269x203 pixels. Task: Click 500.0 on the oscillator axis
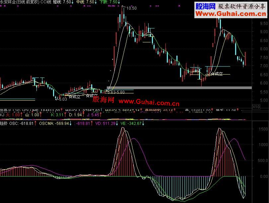(x=263, y=161)
